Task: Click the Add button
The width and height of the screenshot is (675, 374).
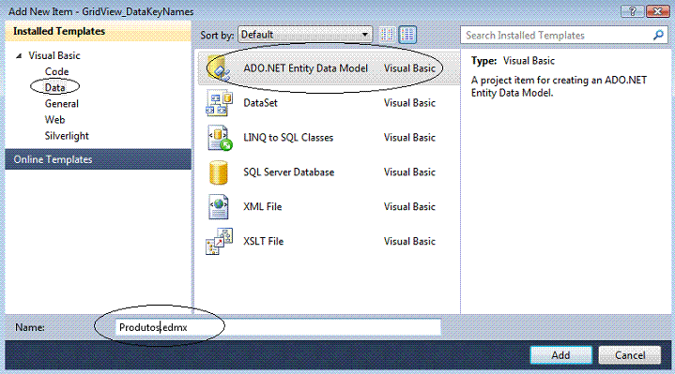Action: [x=560, y=355]
